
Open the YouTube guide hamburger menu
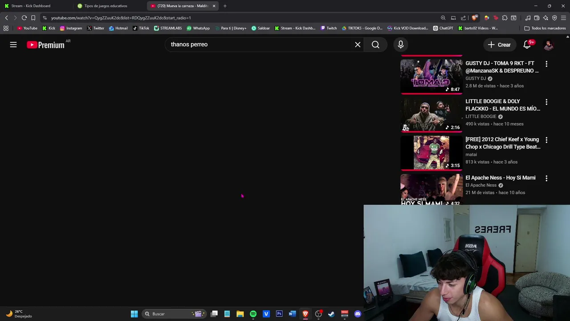tap(13, 45)
